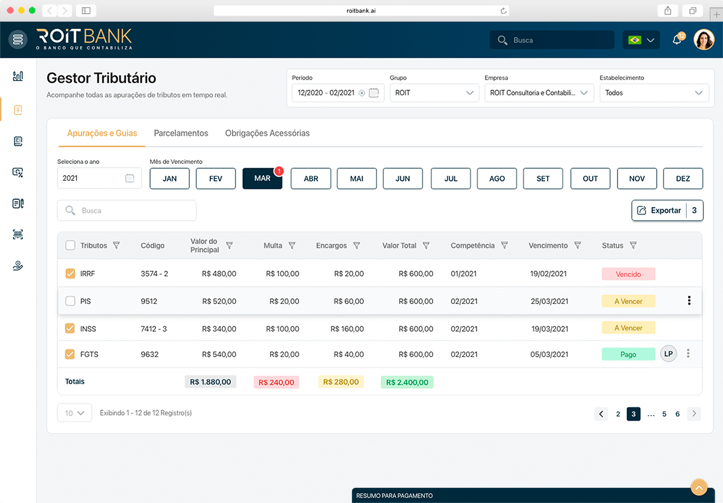Filter the Status column

[633, 245]
